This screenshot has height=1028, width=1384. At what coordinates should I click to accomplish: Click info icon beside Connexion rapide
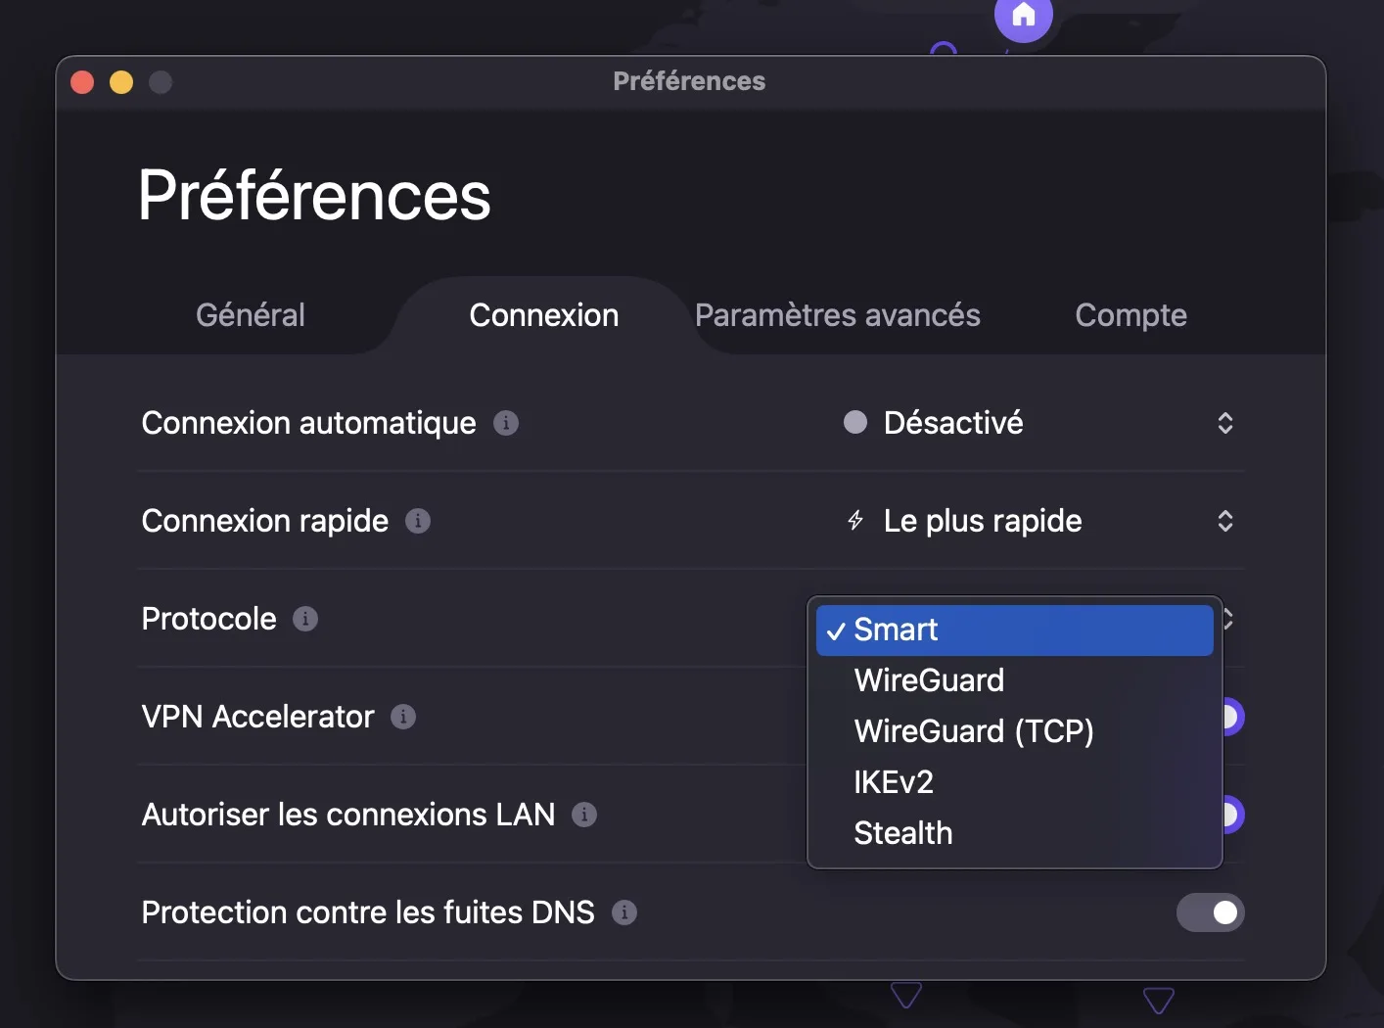(x=418, y=521)
